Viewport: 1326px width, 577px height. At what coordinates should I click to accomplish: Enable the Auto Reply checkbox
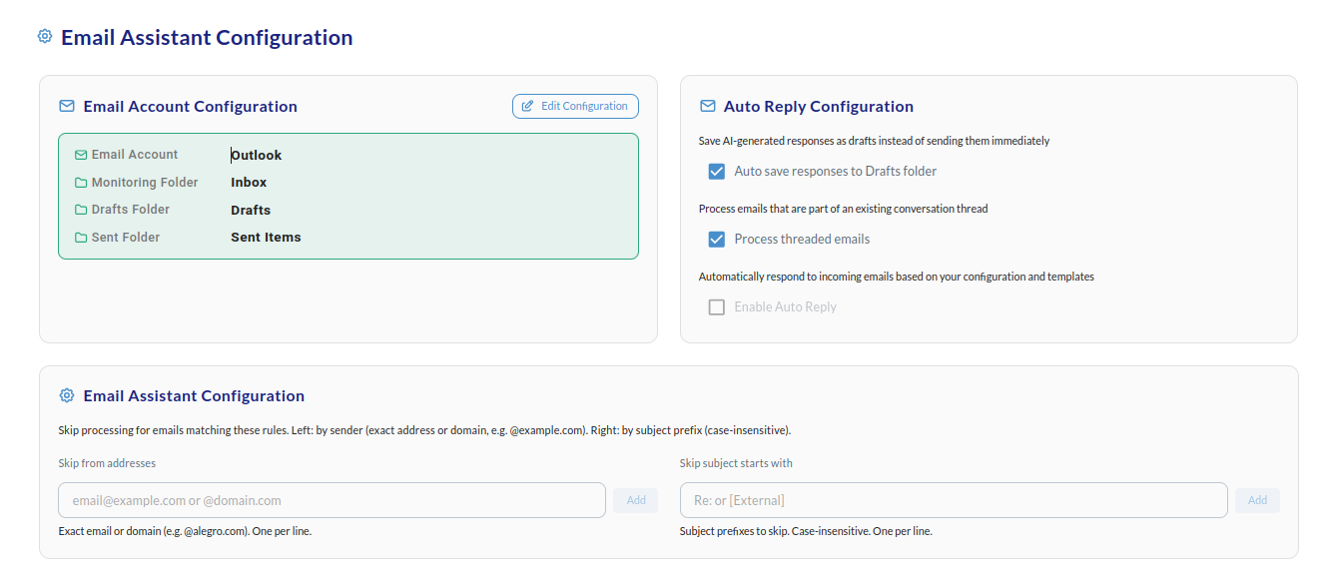[716, 307]
